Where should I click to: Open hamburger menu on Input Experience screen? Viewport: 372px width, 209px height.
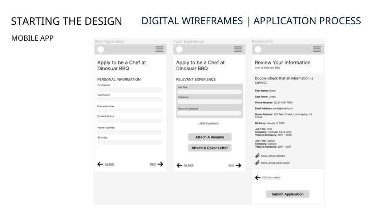point(238,49)
